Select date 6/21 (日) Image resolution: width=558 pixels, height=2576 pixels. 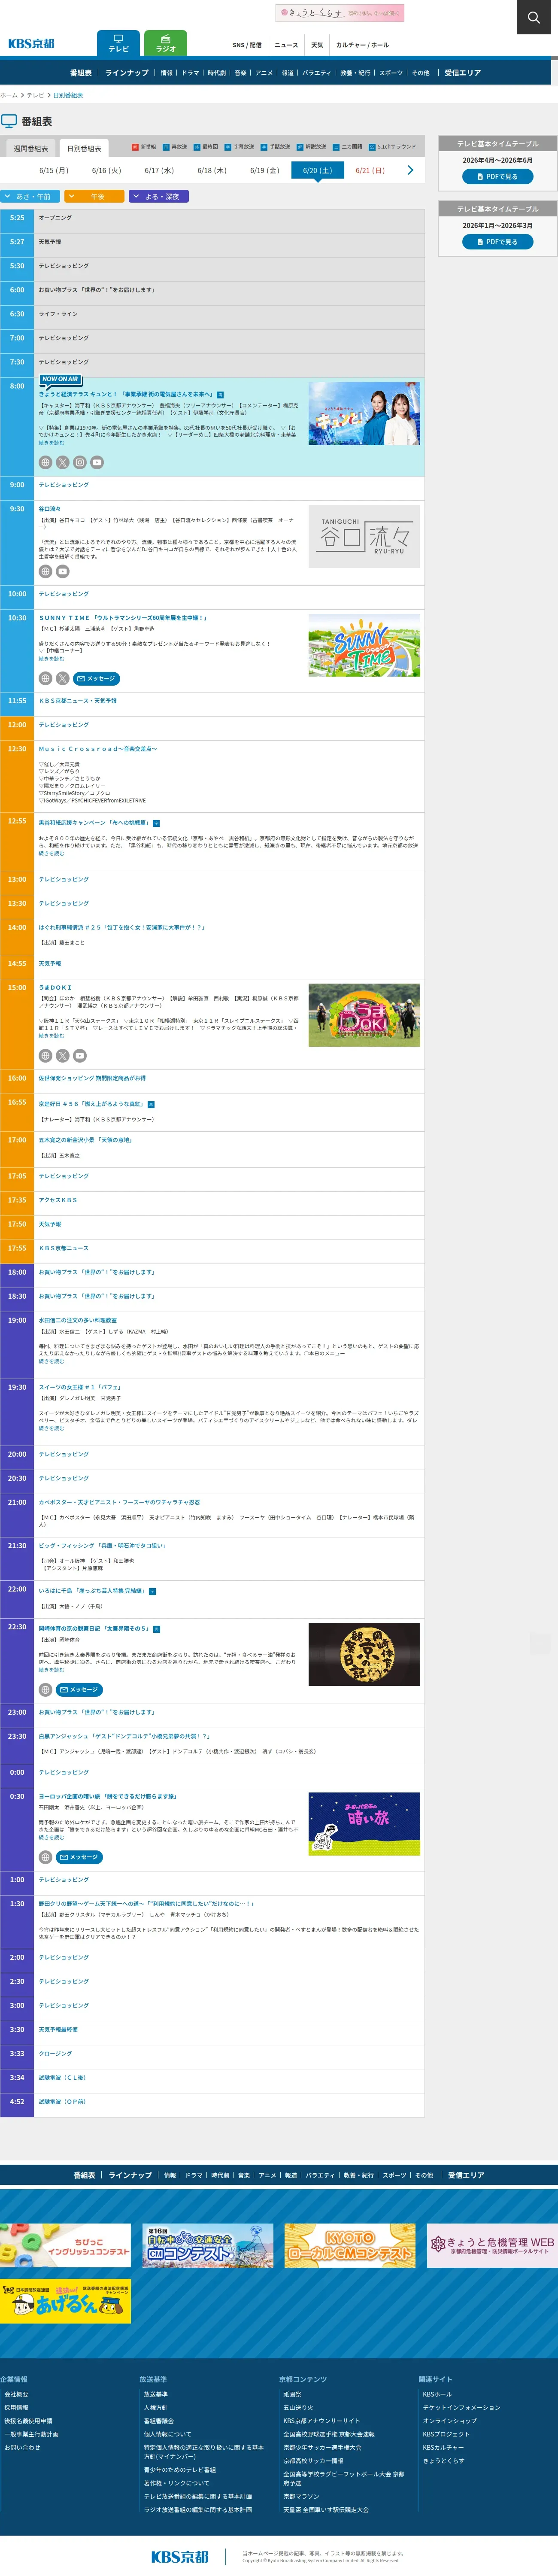(370, 171)
